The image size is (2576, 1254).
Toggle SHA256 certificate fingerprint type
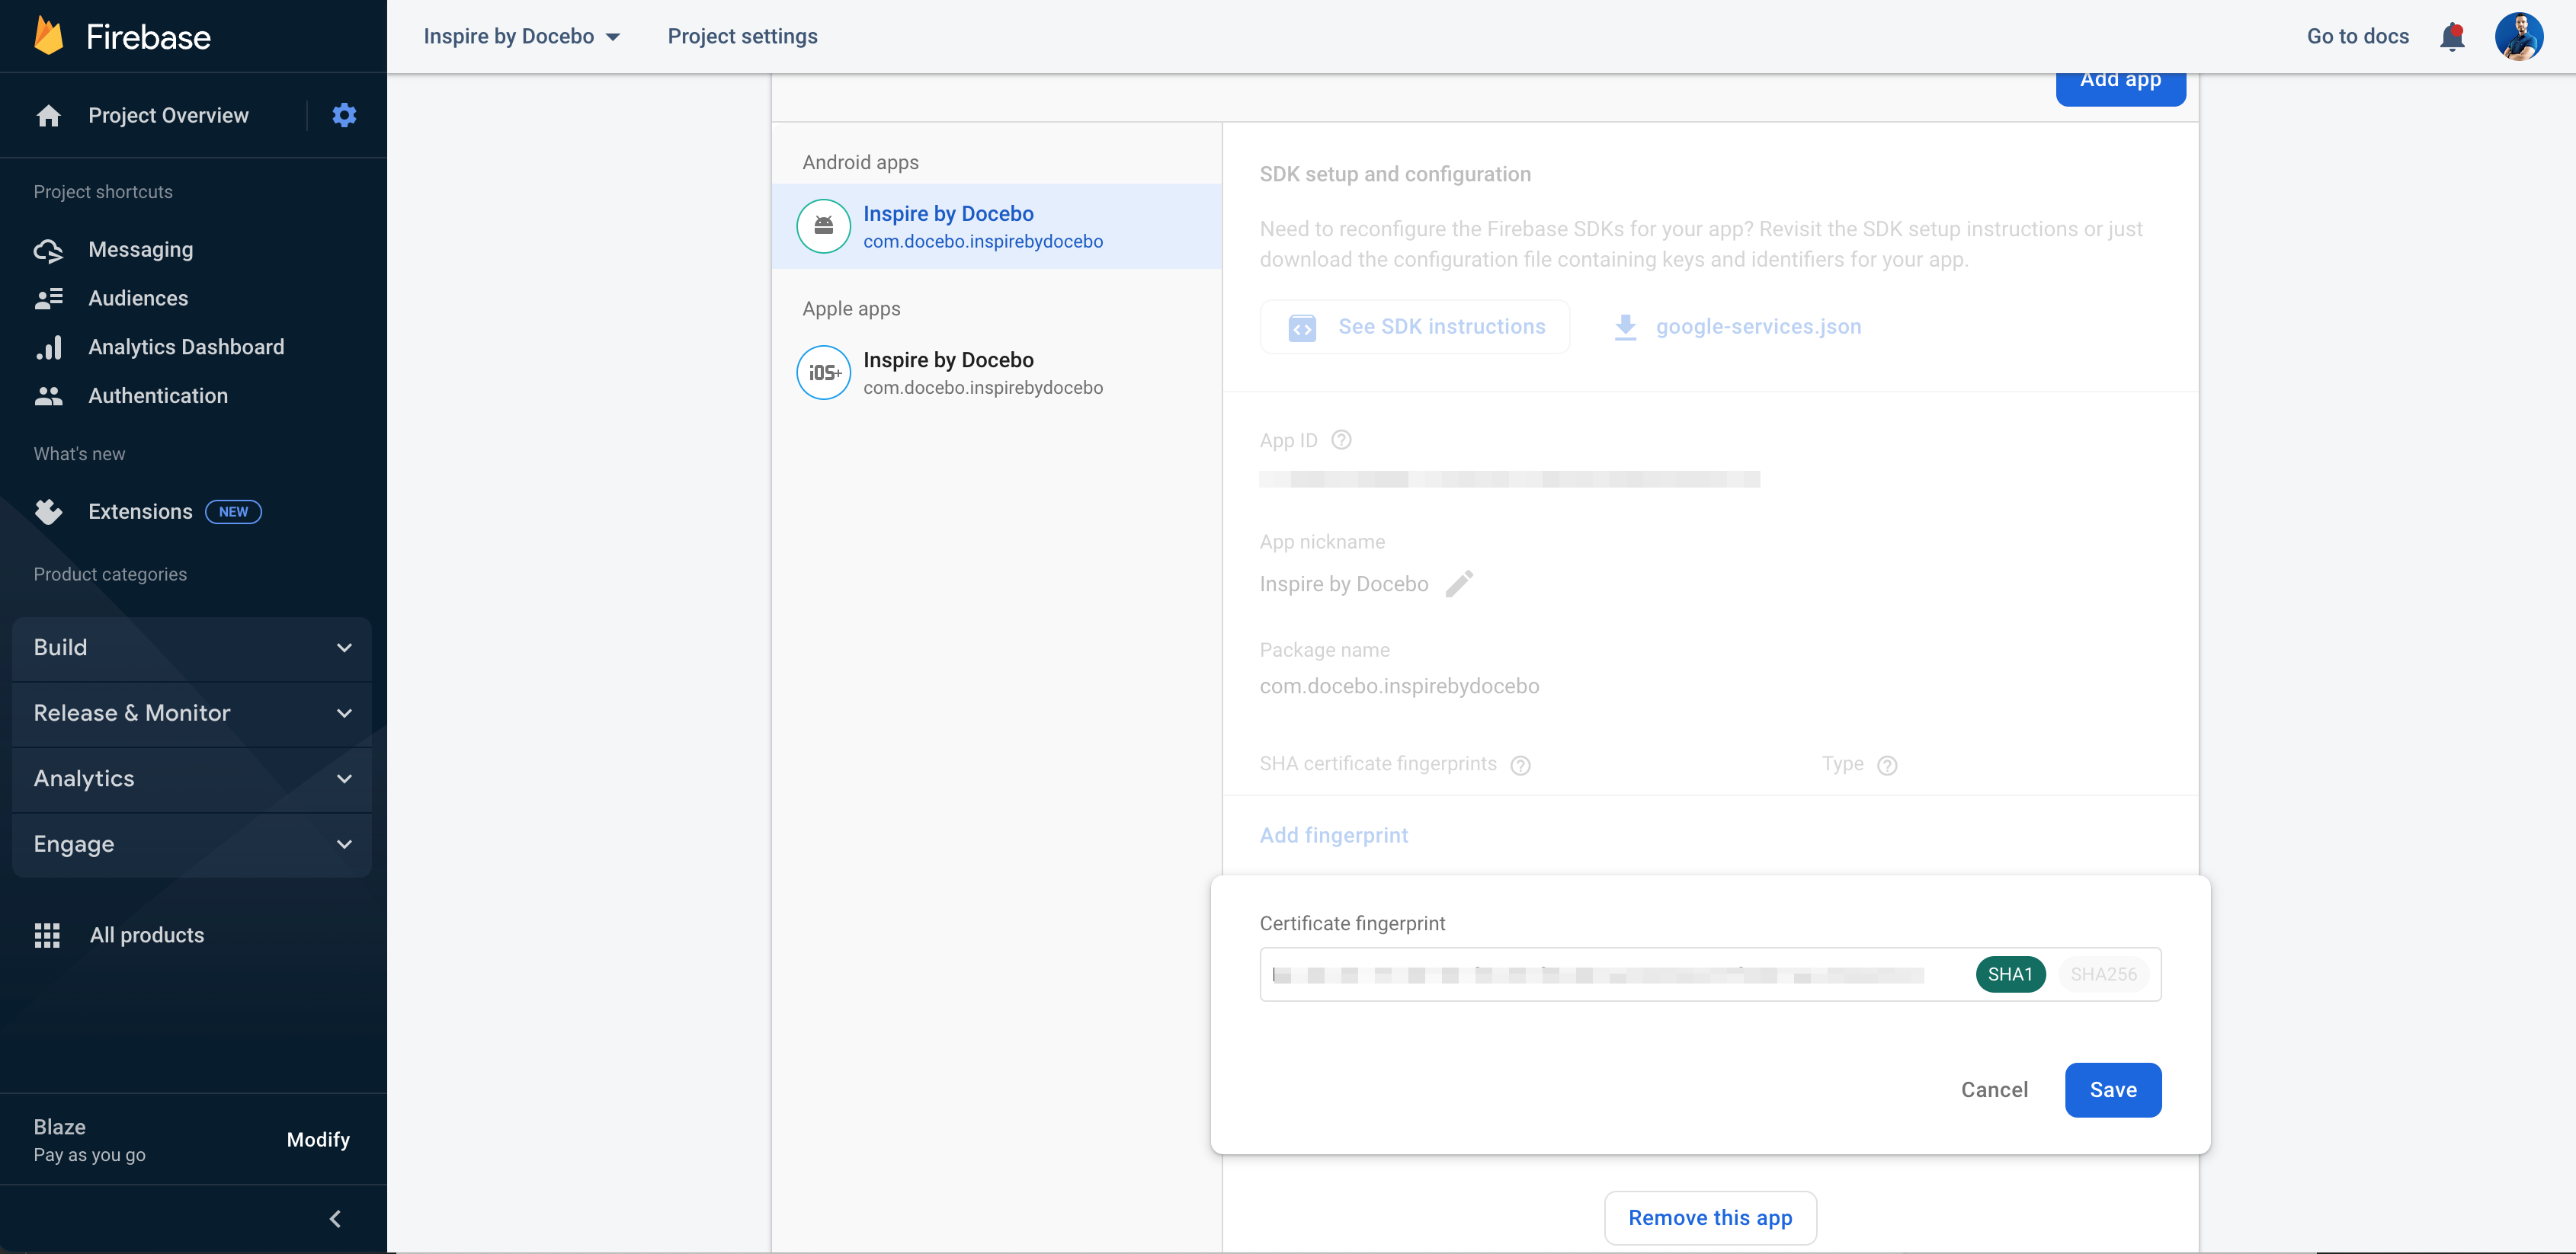pos(2103,974)
